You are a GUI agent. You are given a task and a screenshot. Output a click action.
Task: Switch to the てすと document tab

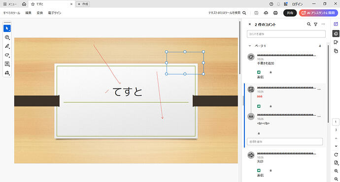coord(52,4)
